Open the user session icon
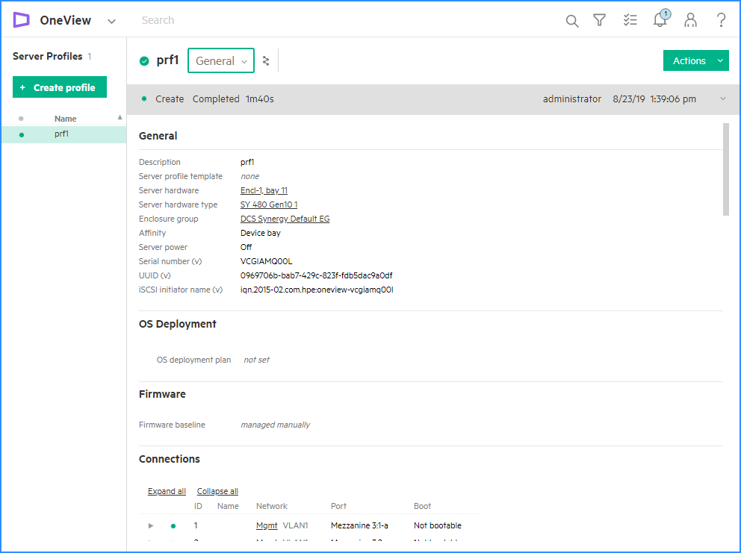 point(689,20)
